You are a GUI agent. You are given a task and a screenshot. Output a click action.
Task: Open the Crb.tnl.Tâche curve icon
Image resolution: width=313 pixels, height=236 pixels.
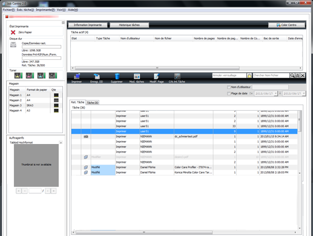pos(177,76)
